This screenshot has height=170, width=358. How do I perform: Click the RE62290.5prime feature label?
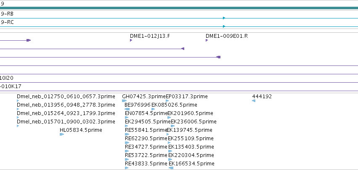146,139
